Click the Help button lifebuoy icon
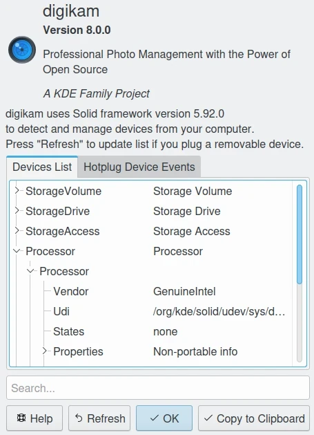 (21, 418)
